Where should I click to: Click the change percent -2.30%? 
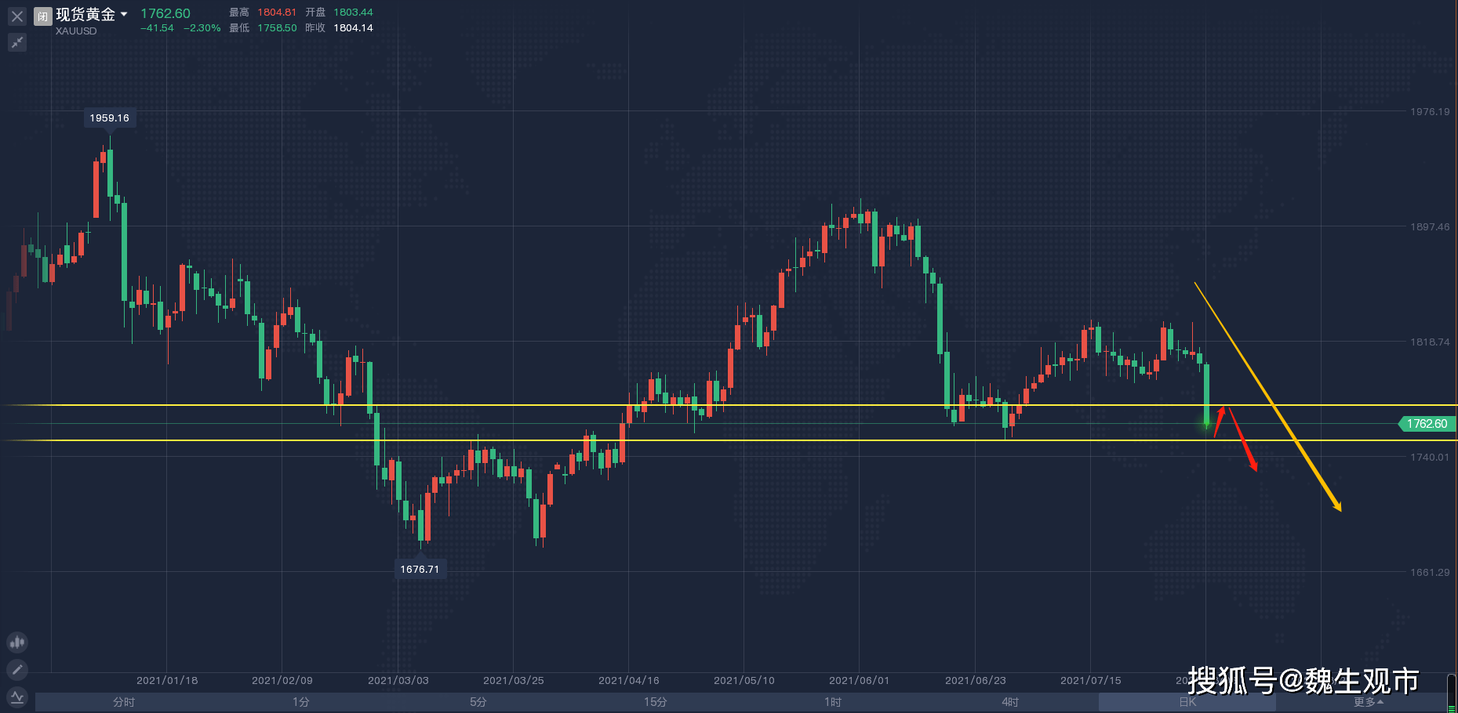pyautogui.click(x=202, y=28)
